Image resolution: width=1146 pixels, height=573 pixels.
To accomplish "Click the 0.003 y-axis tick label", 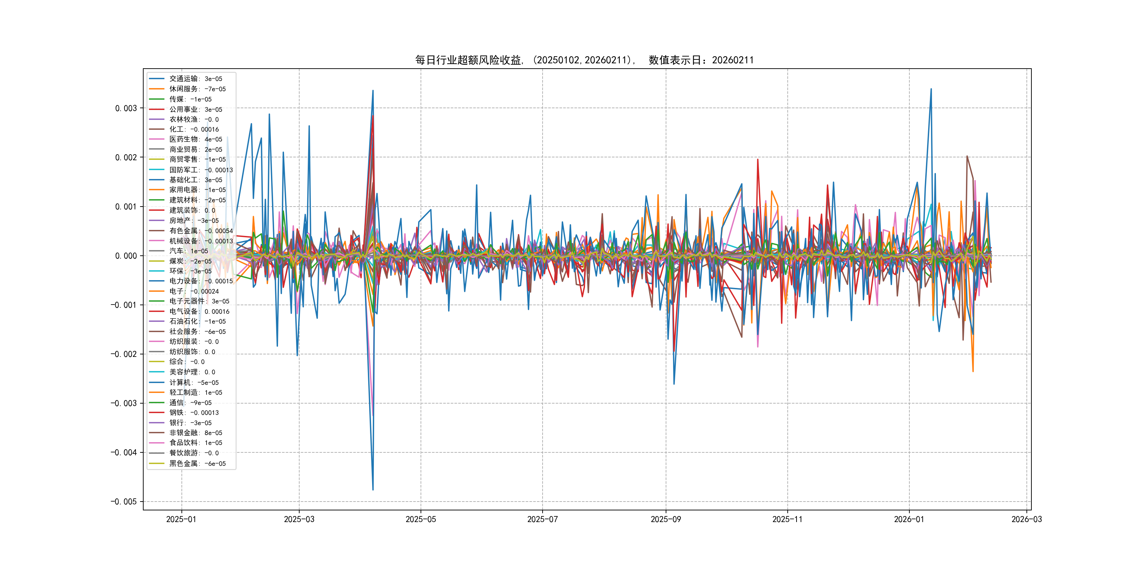I will pyautogui.click(x=126, y=109).
